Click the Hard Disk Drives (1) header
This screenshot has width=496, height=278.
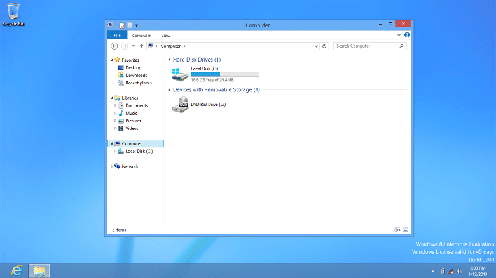tap(196, 60)
